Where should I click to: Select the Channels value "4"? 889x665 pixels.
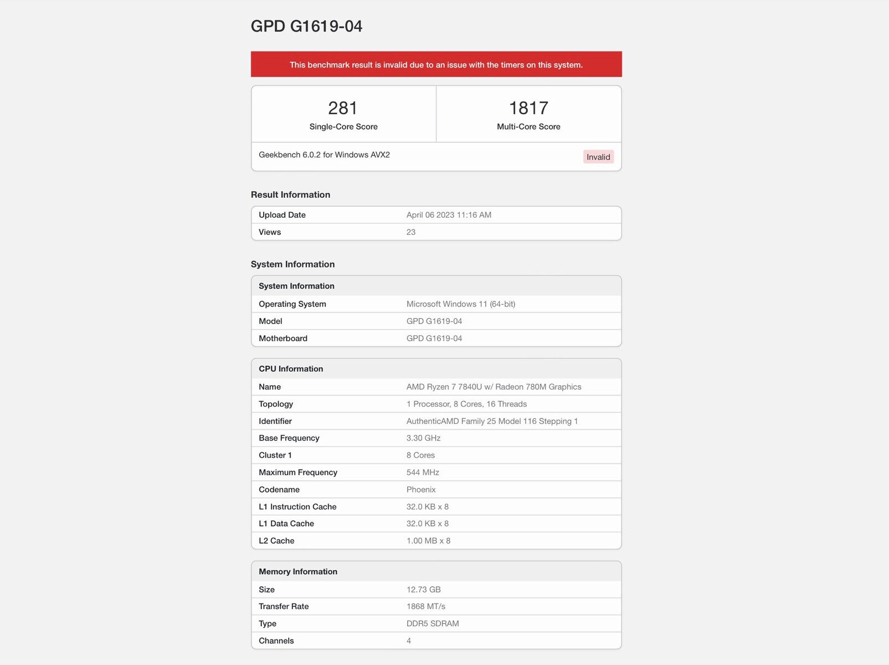[x=409, y=641]
